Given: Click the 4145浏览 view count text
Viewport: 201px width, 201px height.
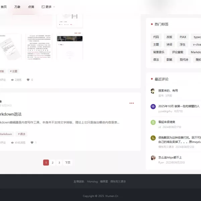Looking at the screenshot, I should [x=20, y=143].
